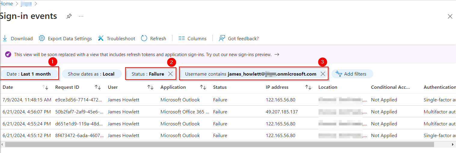Click the Conditional Access column header

(390, 87)
